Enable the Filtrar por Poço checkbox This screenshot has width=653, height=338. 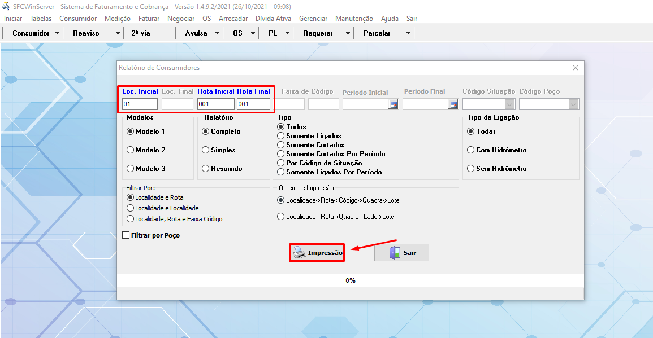pos(126,235)
